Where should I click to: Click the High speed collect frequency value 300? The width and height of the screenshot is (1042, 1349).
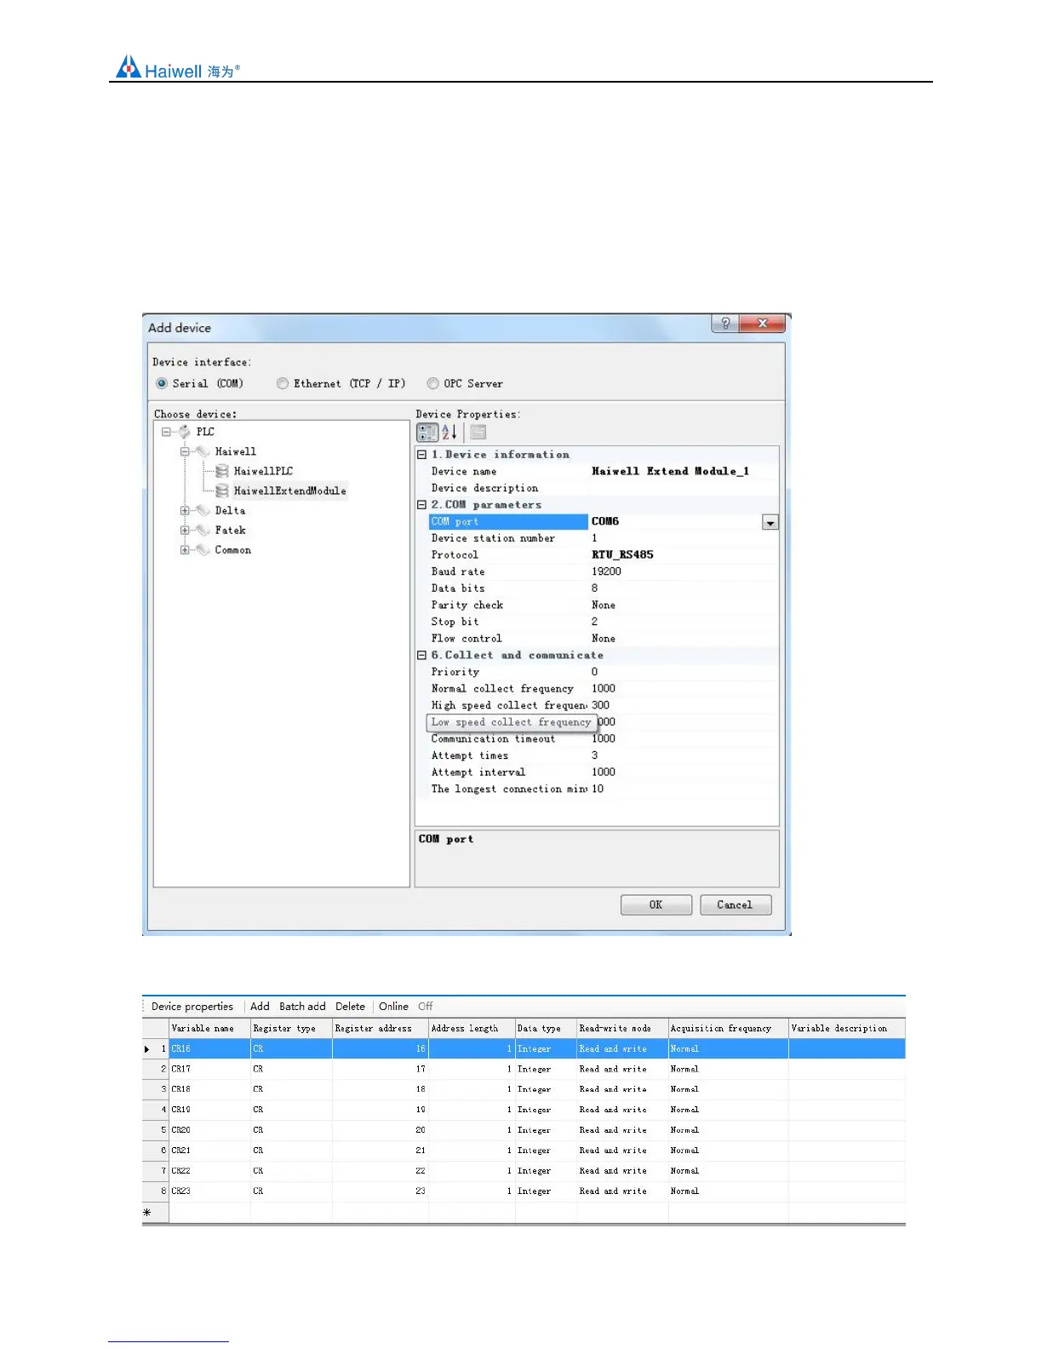click(600, 706)
